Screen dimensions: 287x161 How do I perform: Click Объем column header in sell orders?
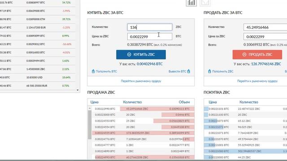(x=184, y=102)
